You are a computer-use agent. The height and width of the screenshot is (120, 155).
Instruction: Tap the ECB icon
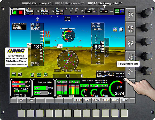(14, 74)
